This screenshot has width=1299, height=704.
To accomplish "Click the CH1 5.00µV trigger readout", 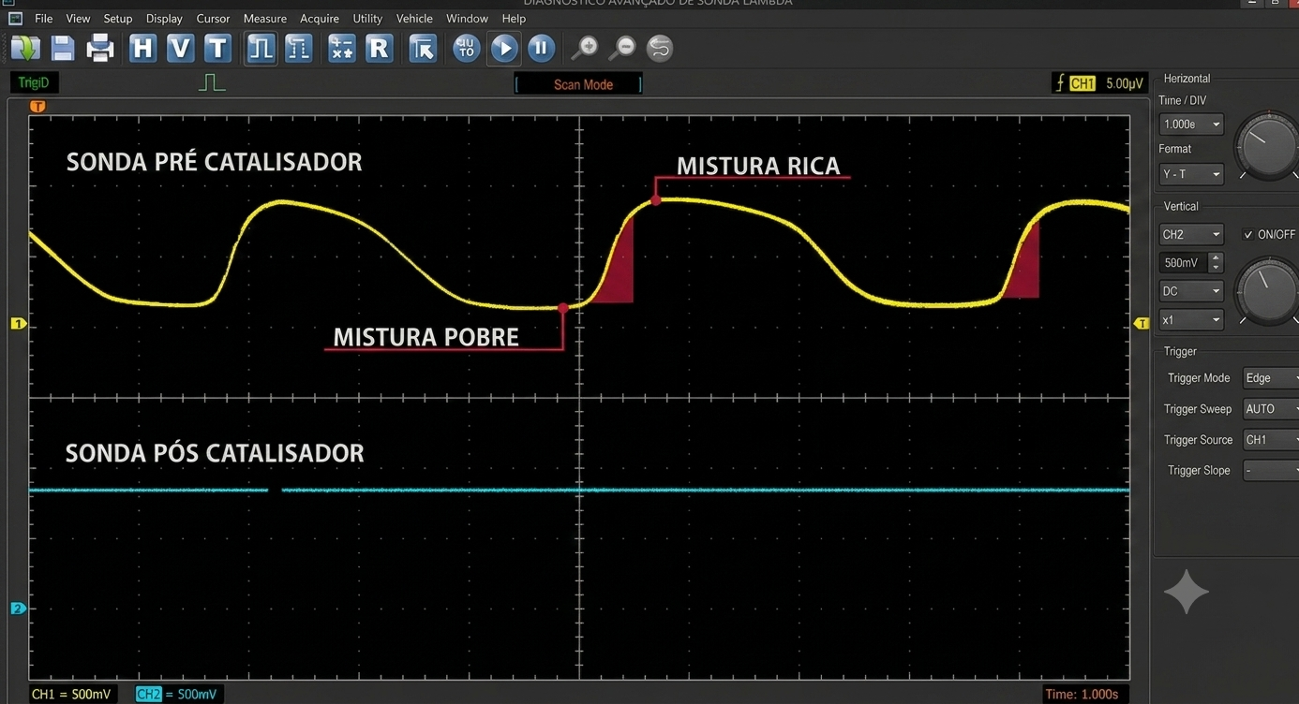I will pyautogui.click(x=1100, y=83).
